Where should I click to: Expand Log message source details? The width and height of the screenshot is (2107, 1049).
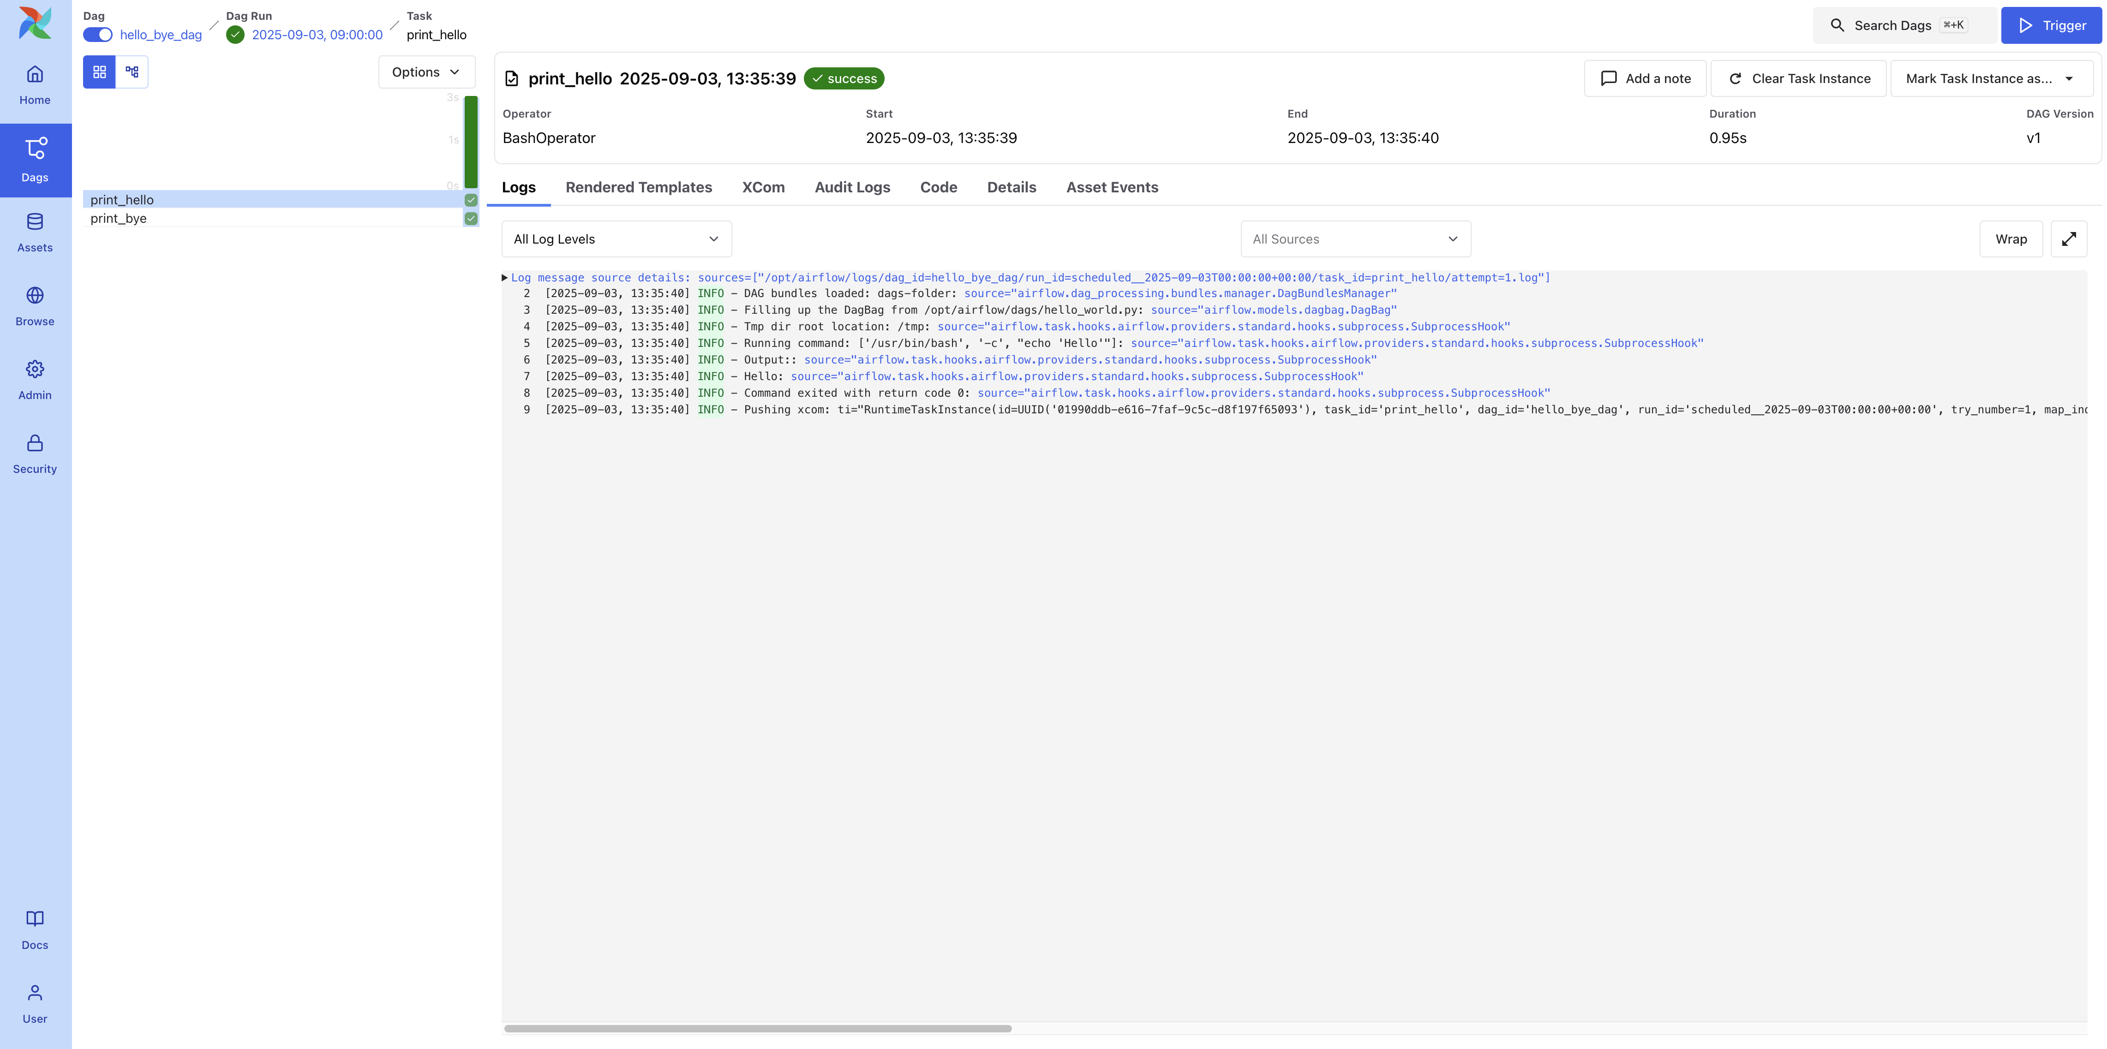[x=505, y=278]
